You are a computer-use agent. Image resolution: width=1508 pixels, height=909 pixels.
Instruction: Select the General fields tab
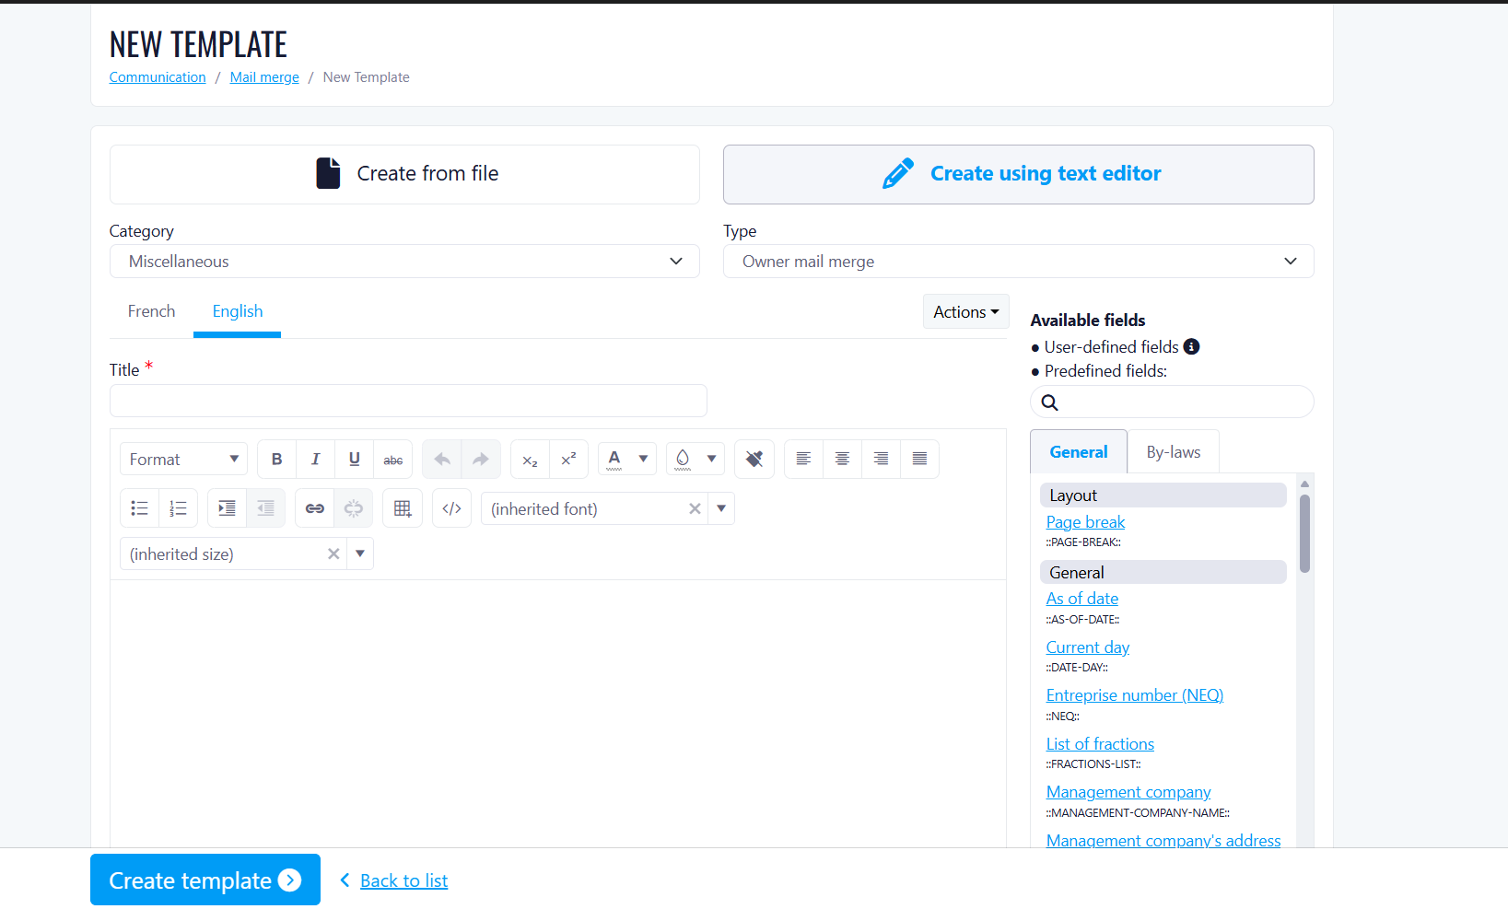pyautogui.click(x=1079, y=452)
